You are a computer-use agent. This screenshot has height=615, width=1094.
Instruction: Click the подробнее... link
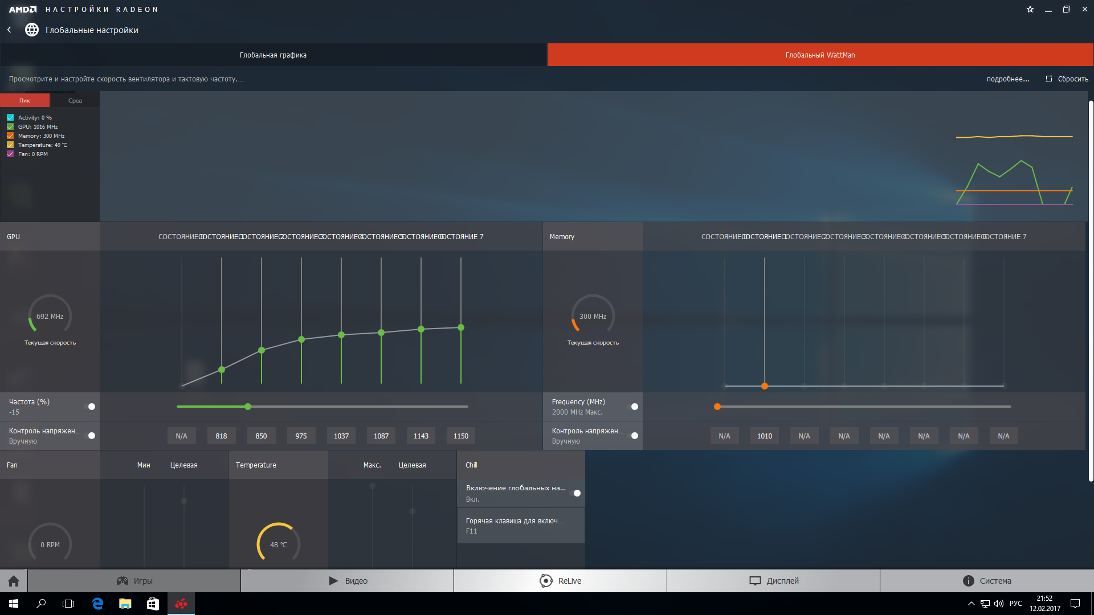pyautogui.click(x=1007, y=79)
